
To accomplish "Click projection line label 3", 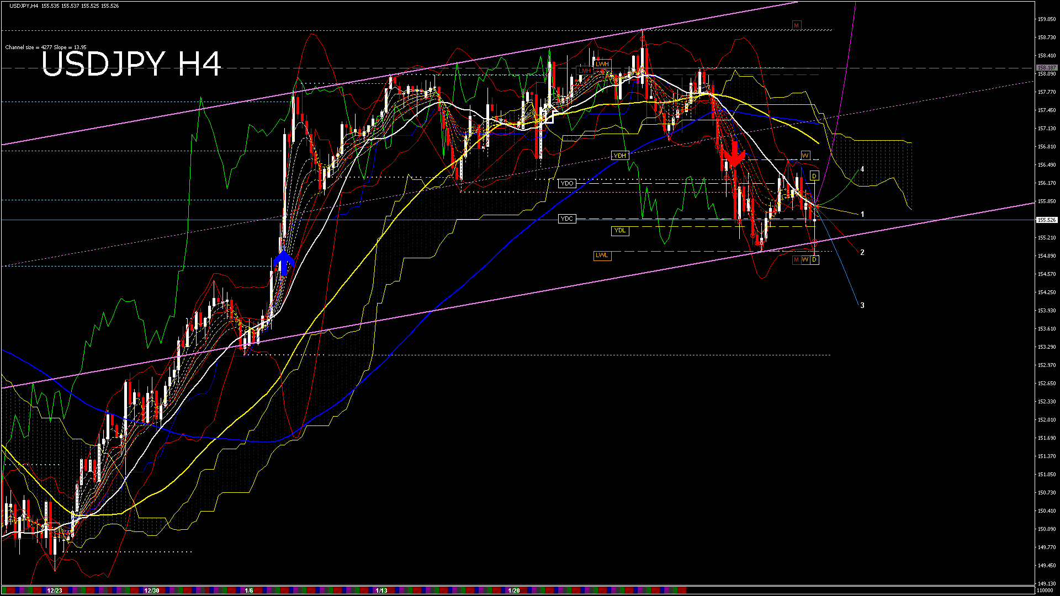I will click(x=862, y=305).
